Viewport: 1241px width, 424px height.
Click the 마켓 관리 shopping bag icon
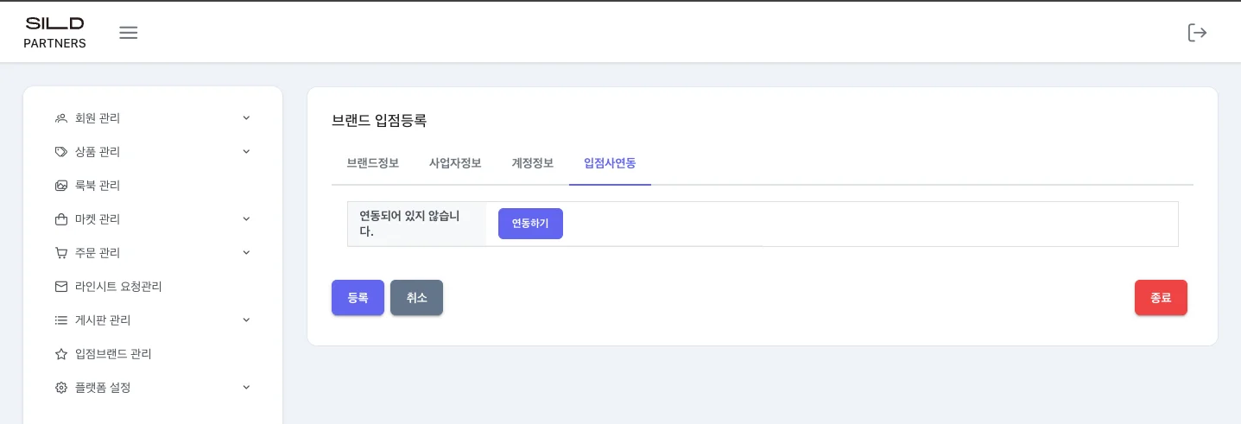coord(61,219)
